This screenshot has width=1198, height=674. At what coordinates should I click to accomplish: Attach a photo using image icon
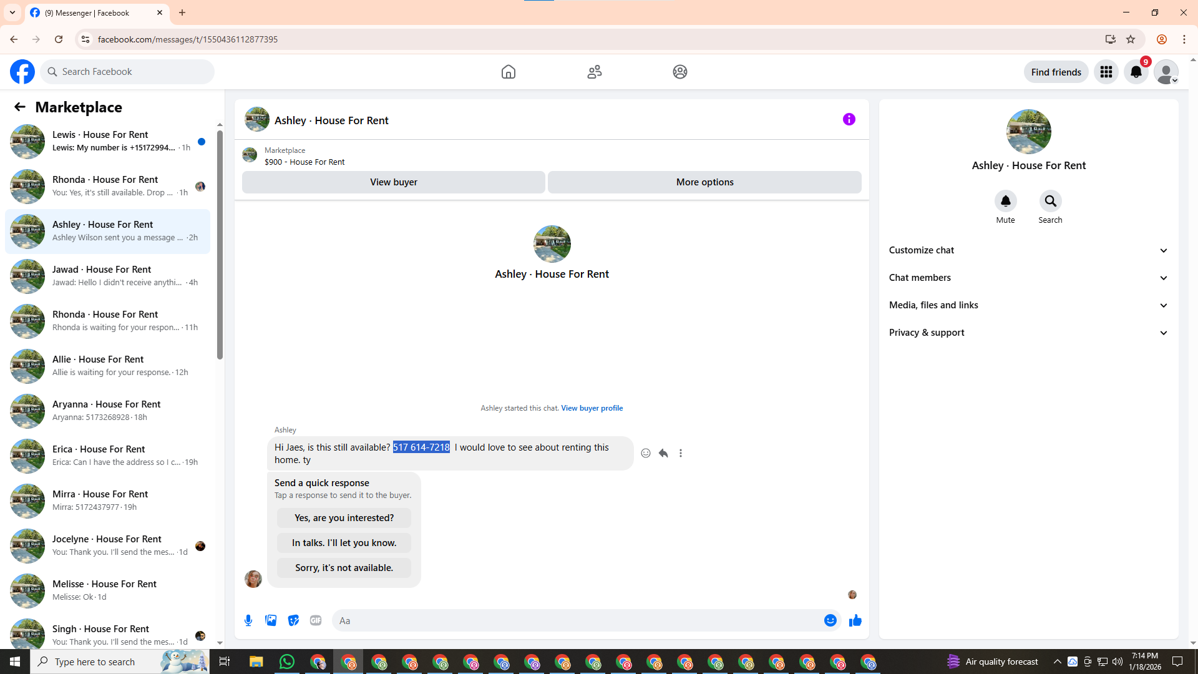[x=271, y=620]
